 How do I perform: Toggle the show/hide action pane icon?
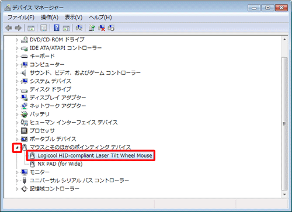[x=66, y=28]
